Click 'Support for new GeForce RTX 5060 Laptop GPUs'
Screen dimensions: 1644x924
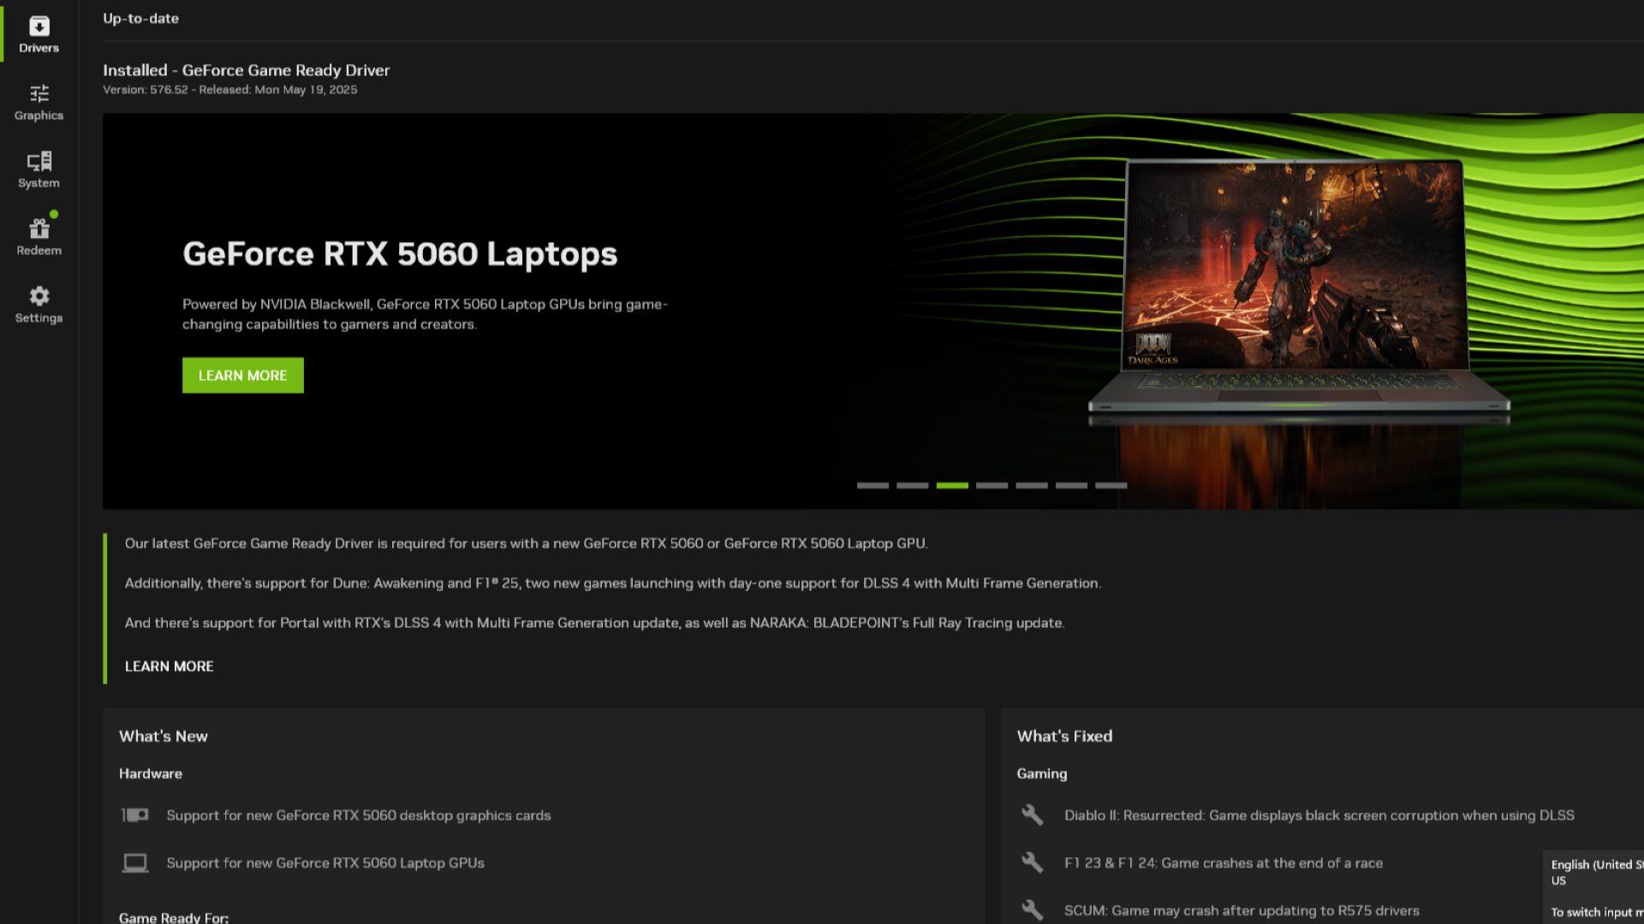tap(325, 863)
